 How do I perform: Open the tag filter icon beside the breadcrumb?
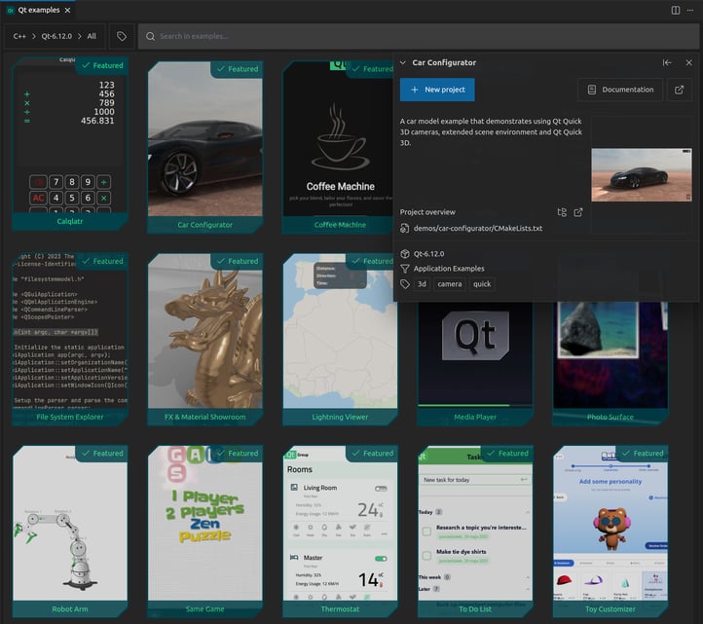click(121, 36)
